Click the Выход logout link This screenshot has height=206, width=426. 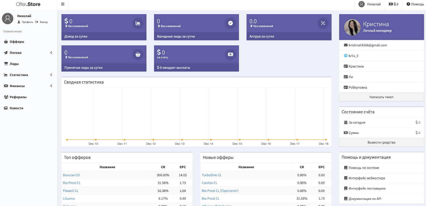tap(42, 22)
